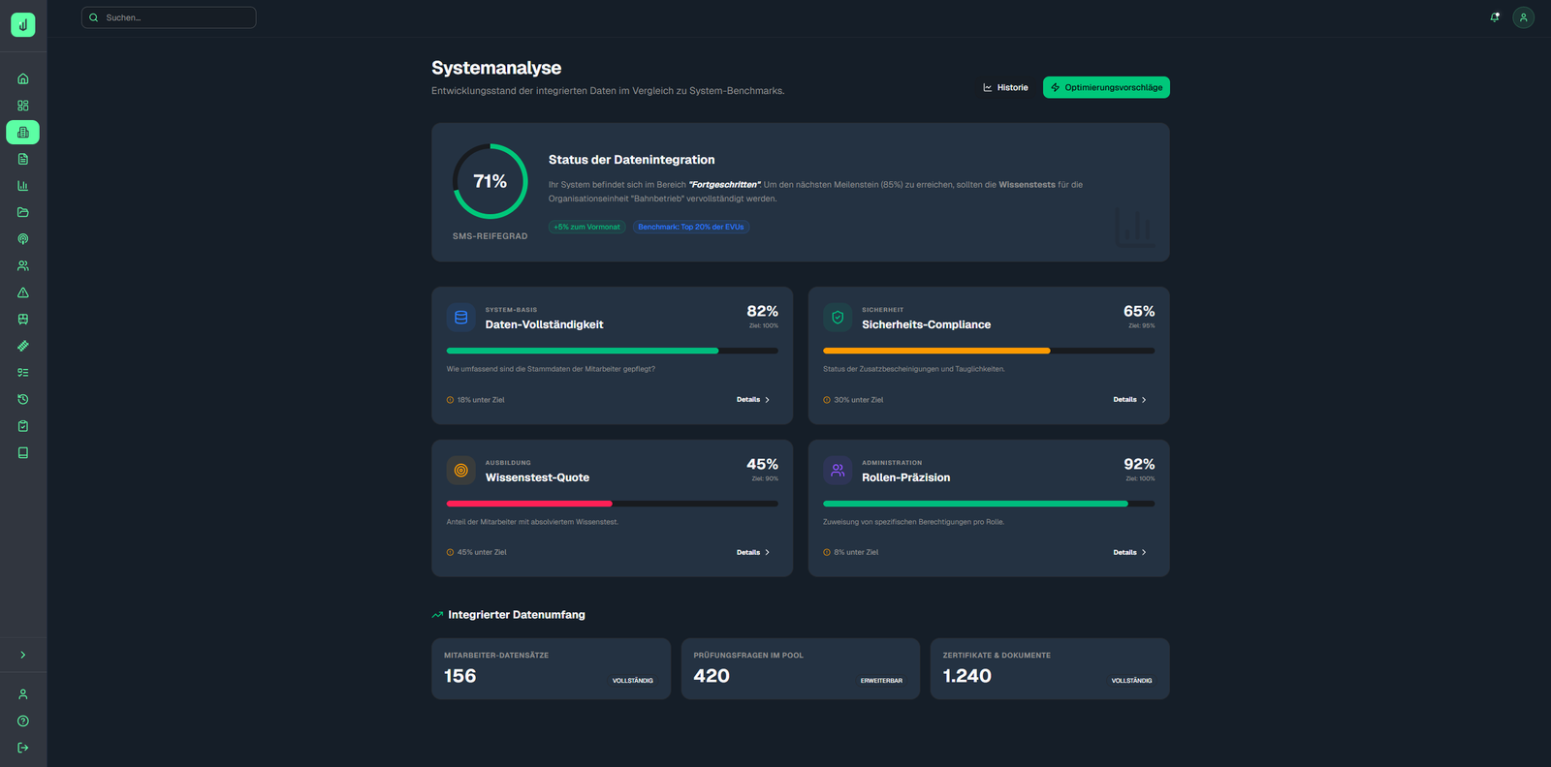Expand the sidebar with the chevron arrow
The height and width of the screenshot is (767, 1551).
tap(23, 655)
